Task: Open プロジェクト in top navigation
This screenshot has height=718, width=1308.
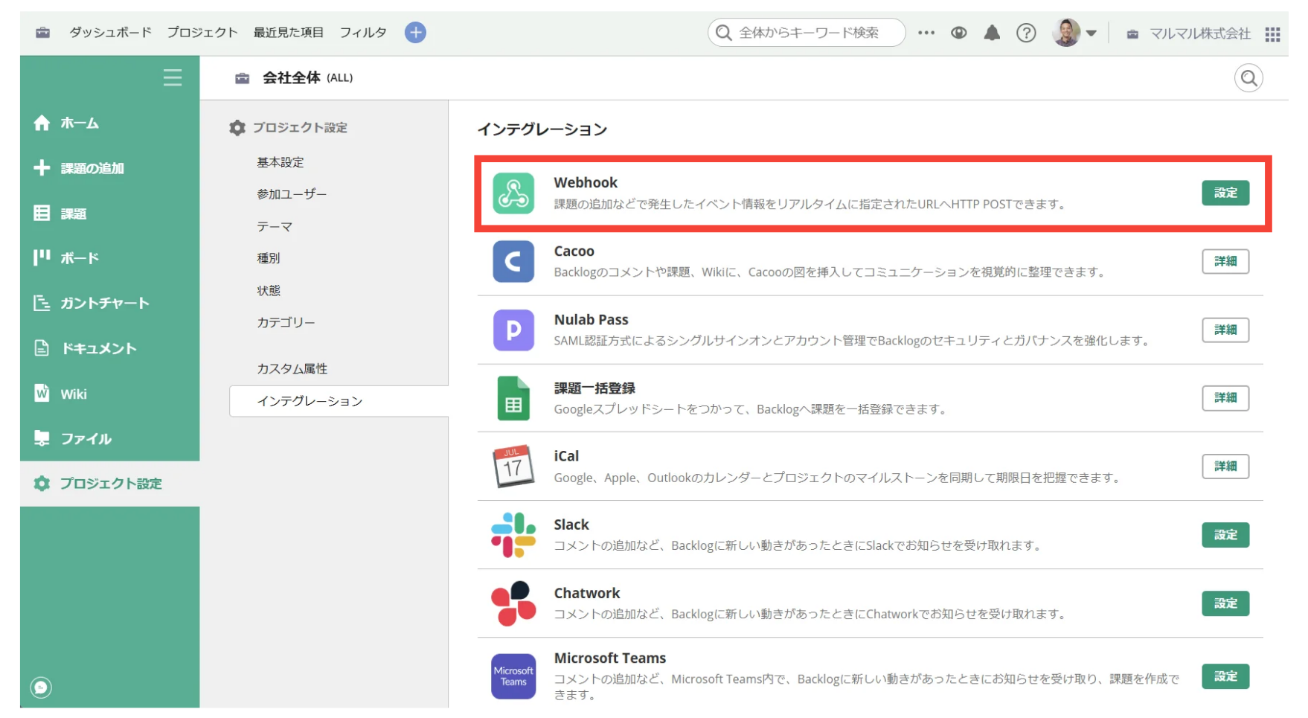Action: point(202,33)
